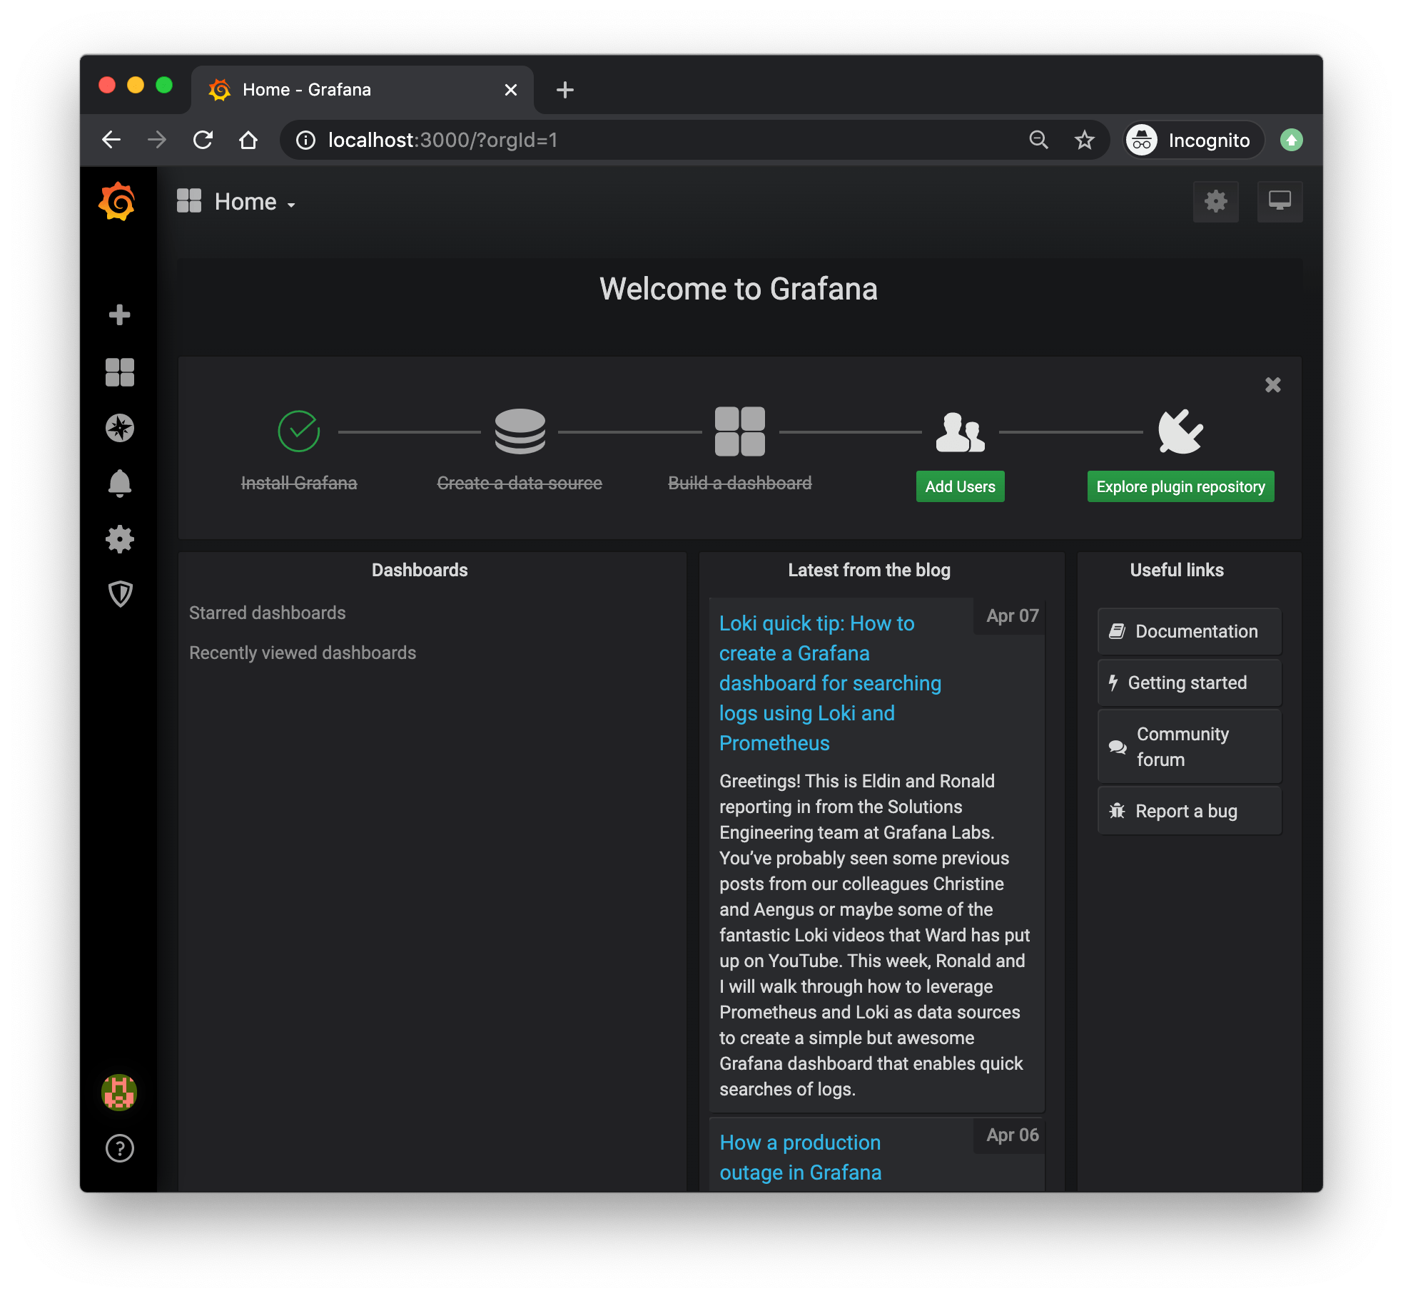Open the Loki quick tip blog post
Screen dimensions: 1403x1298
point(830,683)
